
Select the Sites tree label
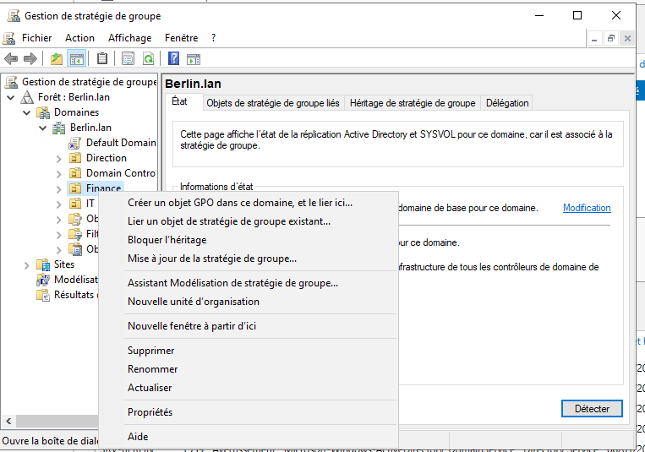tap(64, 264)
